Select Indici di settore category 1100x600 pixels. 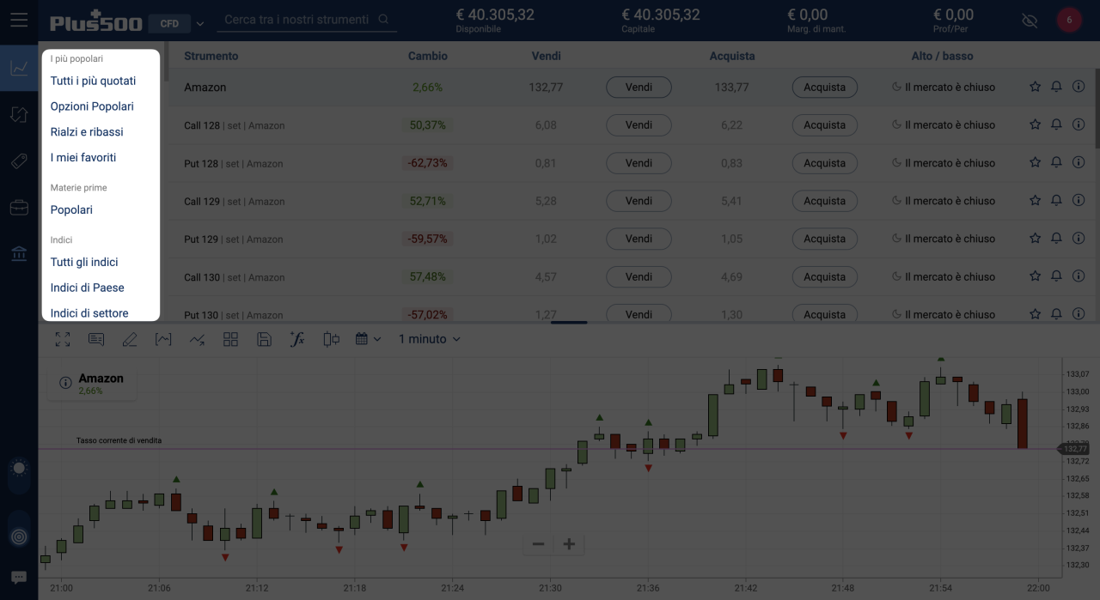click(x=89, y=313)
